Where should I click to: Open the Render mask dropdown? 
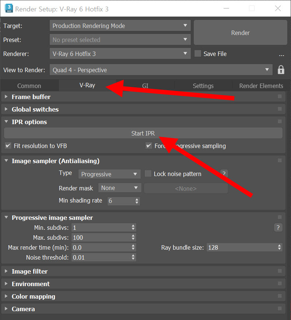coord(120,188)
